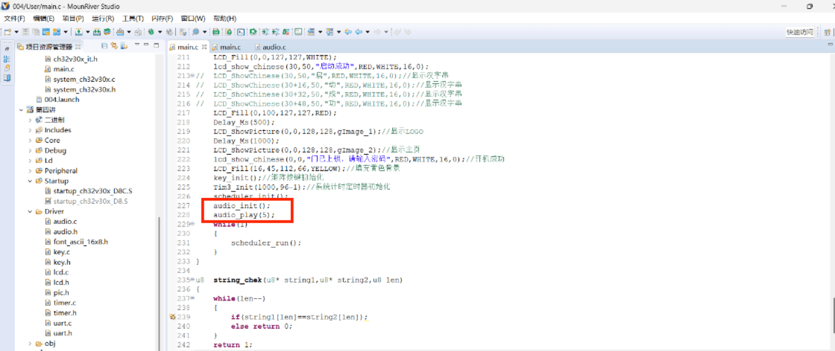Toggle code folding at line 229
The width and height of the screenshot is (835, 351).
(193, 224)
